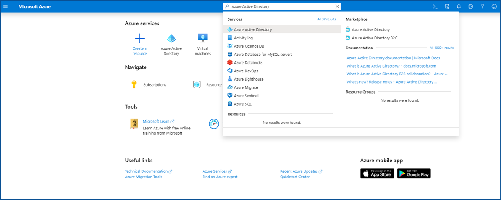
Task: Open portal settings gear
Action: [471, 6]
